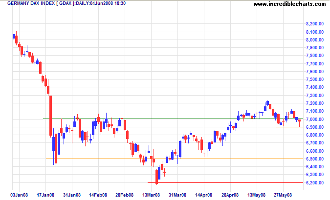Click the 6,200.00 price axis label
This screenshot has width=330, height=200.
tap(315, 183)
